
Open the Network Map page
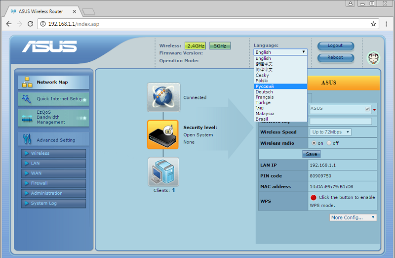coord(53,82)
